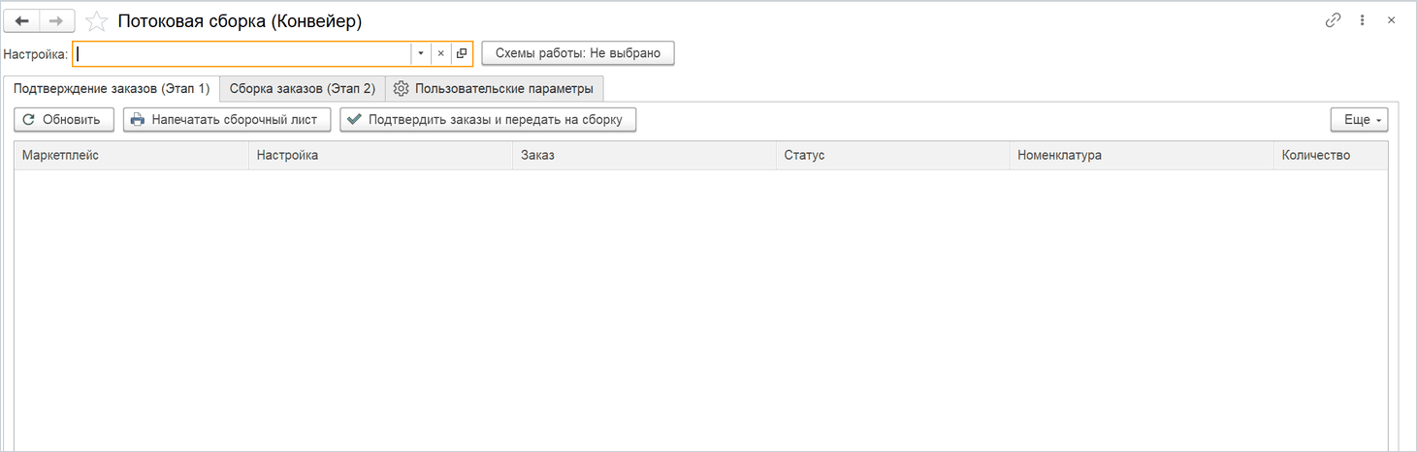Sort by Заказ column header

point(644,155)
